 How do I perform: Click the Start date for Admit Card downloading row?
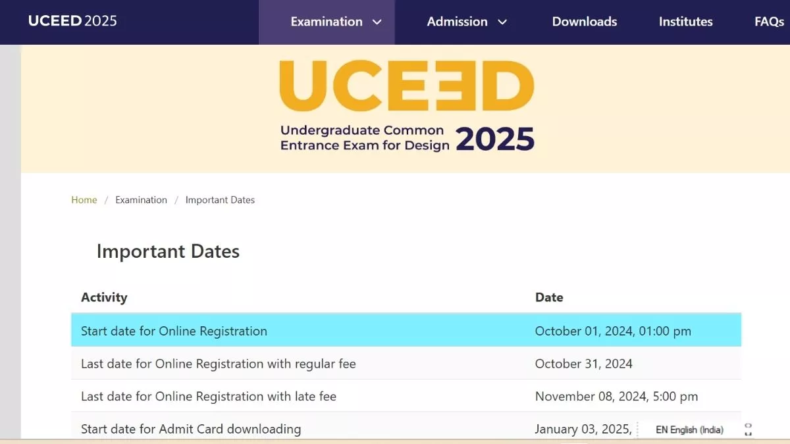[406, 428]
